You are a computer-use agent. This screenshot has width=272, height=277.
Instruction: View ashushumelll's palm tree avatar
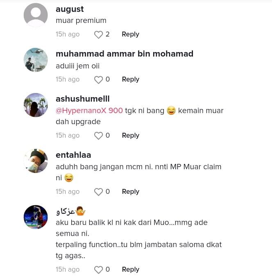36,105
